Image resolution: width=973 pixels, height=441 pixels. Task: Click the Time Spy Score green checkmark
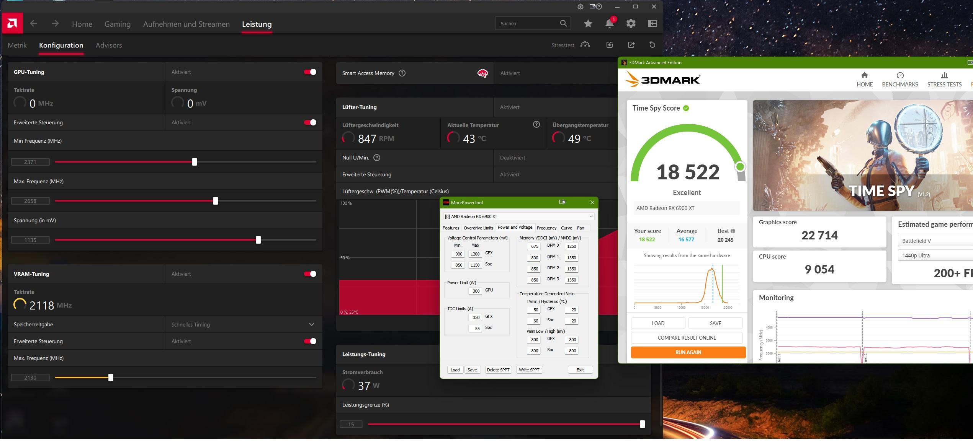pos(686,108)
